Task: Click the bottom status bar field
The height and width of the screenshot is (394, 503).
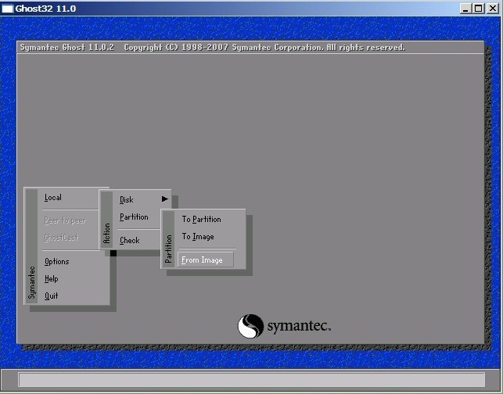Action: coord(252,380)
